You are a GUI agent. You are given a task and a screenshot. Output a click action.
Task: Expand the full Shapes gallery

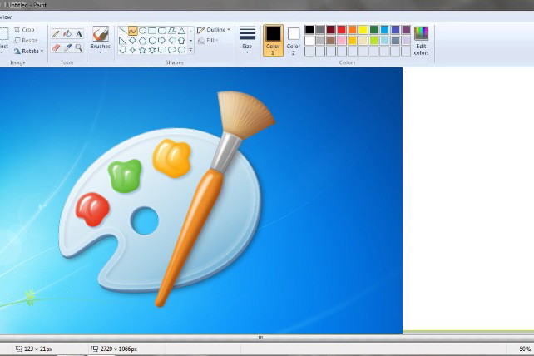190,50
